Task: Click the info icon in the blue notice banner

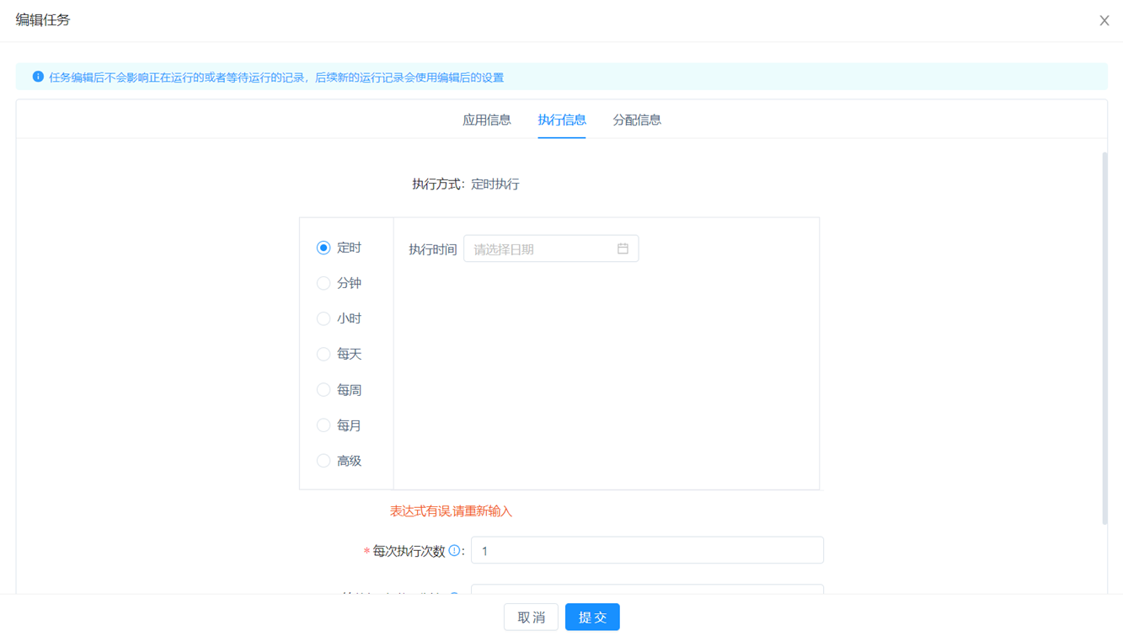Action: (38, 77)
